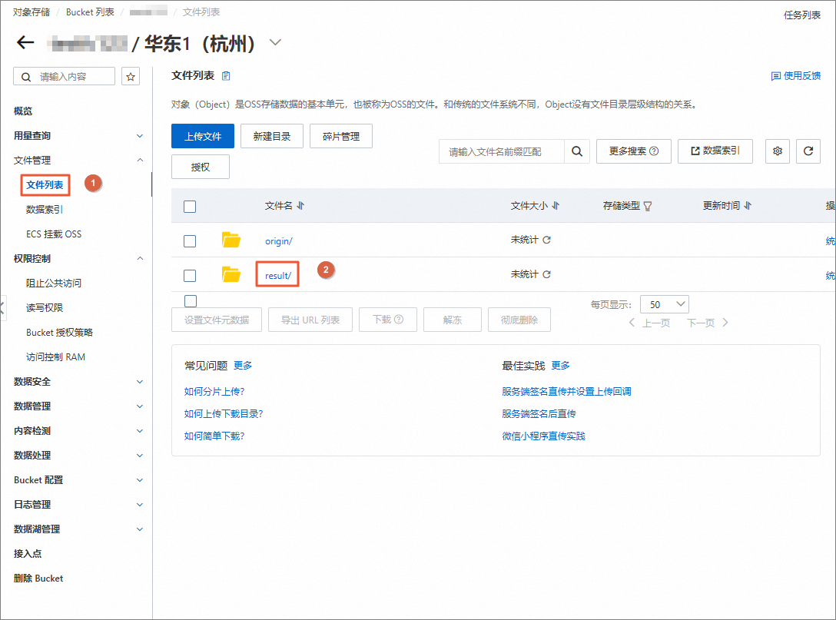Screen dimensions: 836x620
Task: Expand 内容检测 sidebar section
Action: pyautogui.click(x=140, y=431)
